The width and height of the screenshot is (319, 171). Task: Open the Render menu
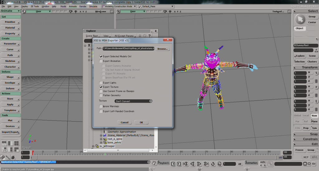(x=83, y=7)
